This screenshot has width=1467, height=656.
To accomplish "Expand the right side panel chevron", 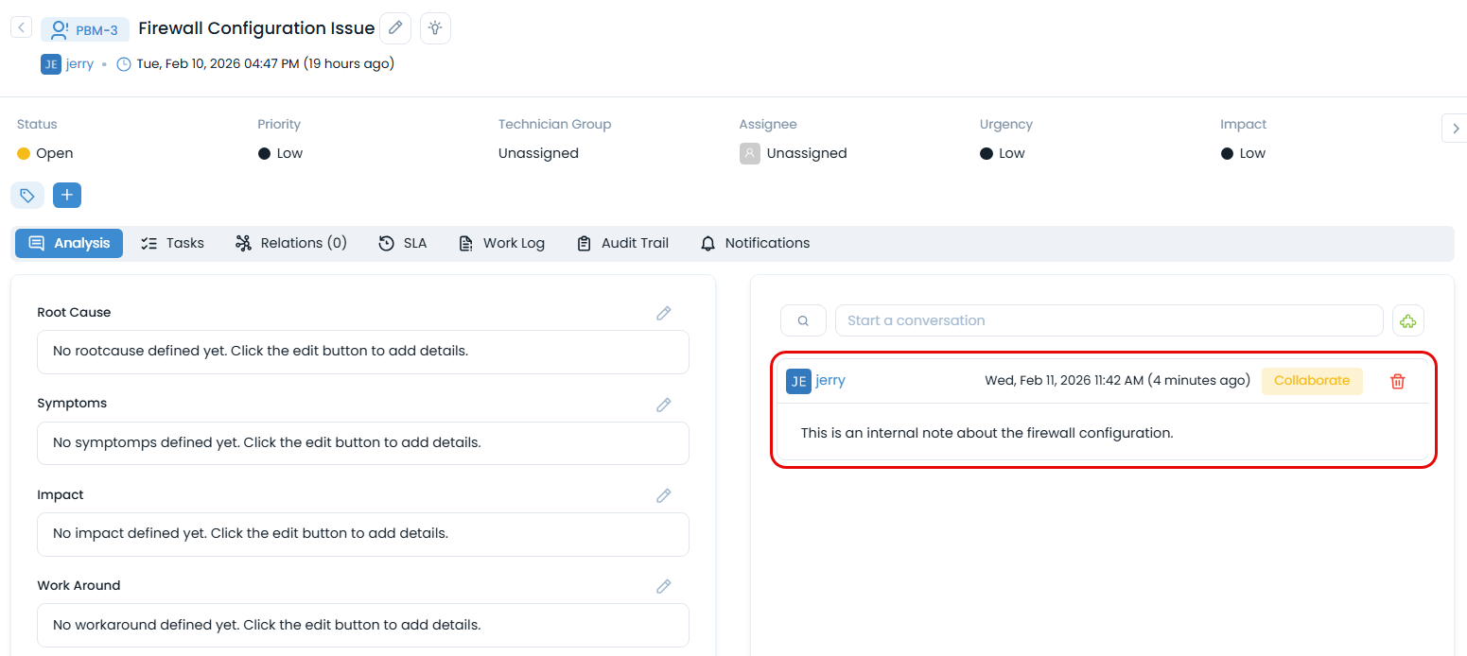I will (1454, 128).
